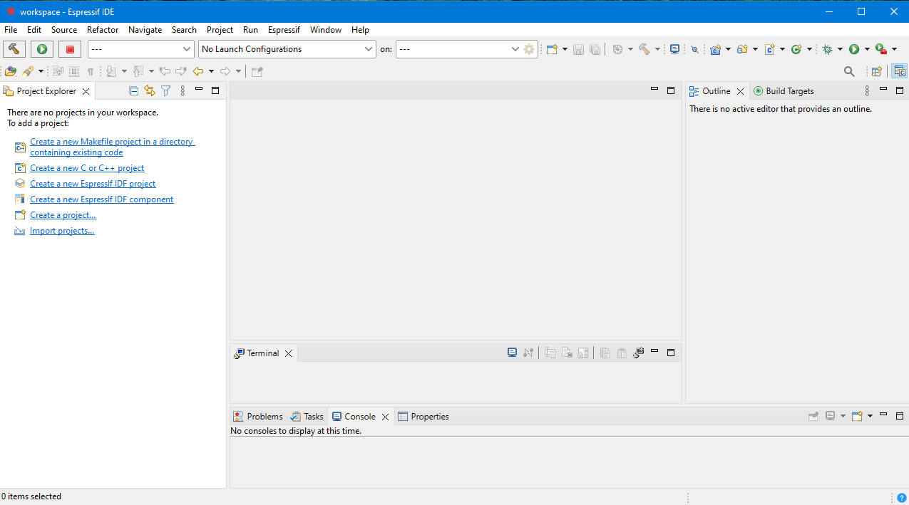
Task: Click the New C/C++ Source File icon
Action: click(769, 49)
